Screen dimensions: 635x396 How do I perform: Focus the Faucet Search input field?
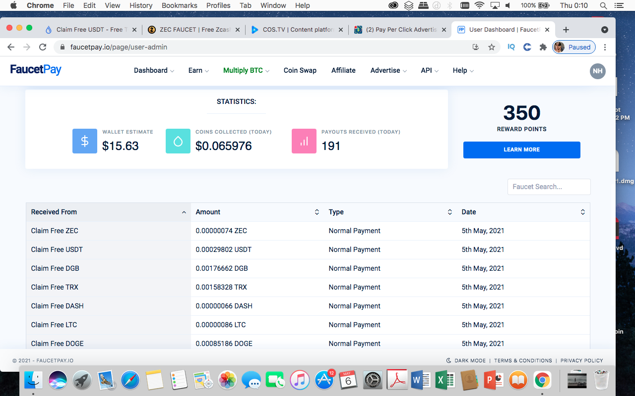pos(549,187)
